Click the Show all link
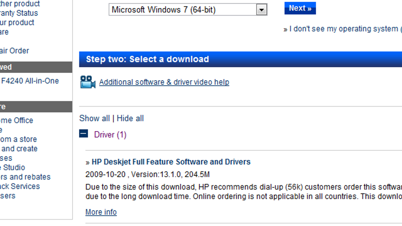402x226 pixels. pyautogui.click(x=94, y=118)
